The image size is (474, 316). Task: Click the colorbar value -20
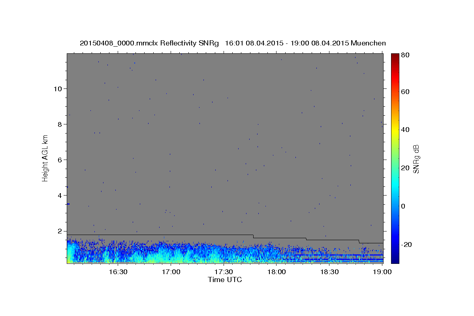coord(407,245)
